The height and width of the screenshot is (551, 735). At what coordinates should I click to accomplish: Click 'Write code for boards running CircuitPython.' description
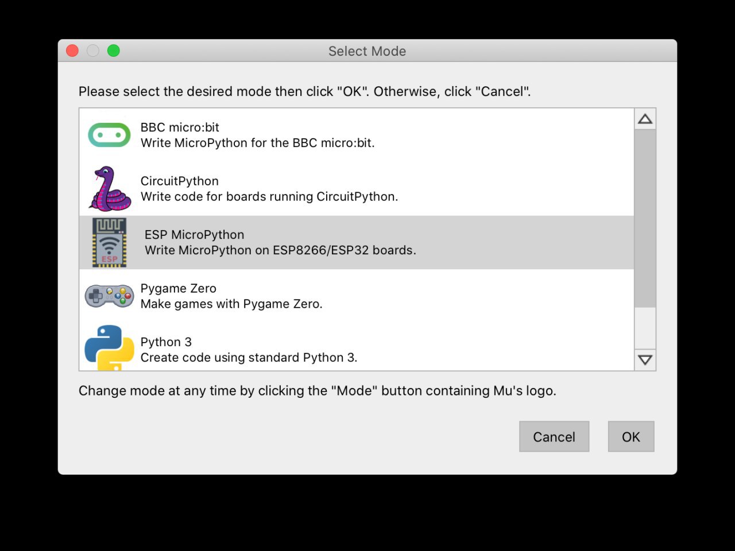coord(269,196)
